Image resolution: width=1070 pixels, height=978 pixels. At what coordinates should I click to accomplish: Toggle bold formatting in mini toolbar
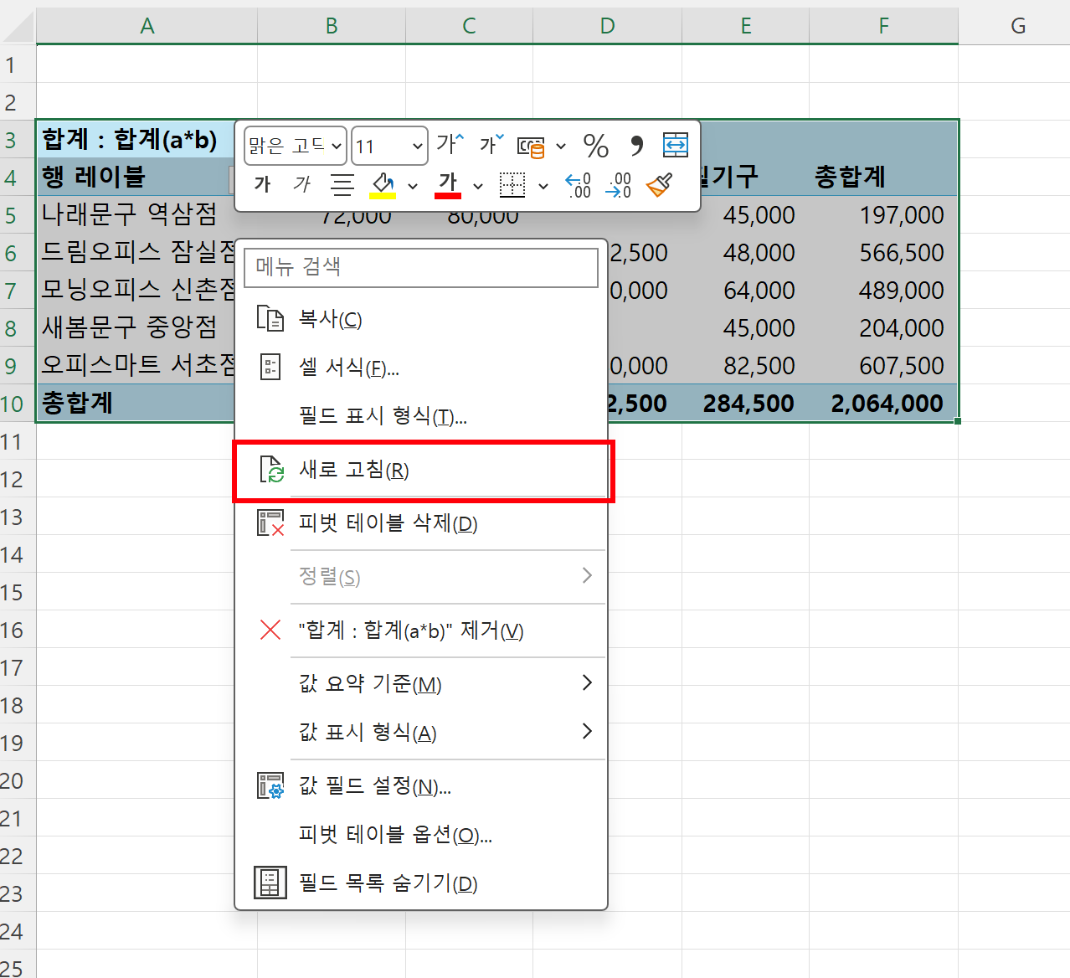tap(263, 185)
